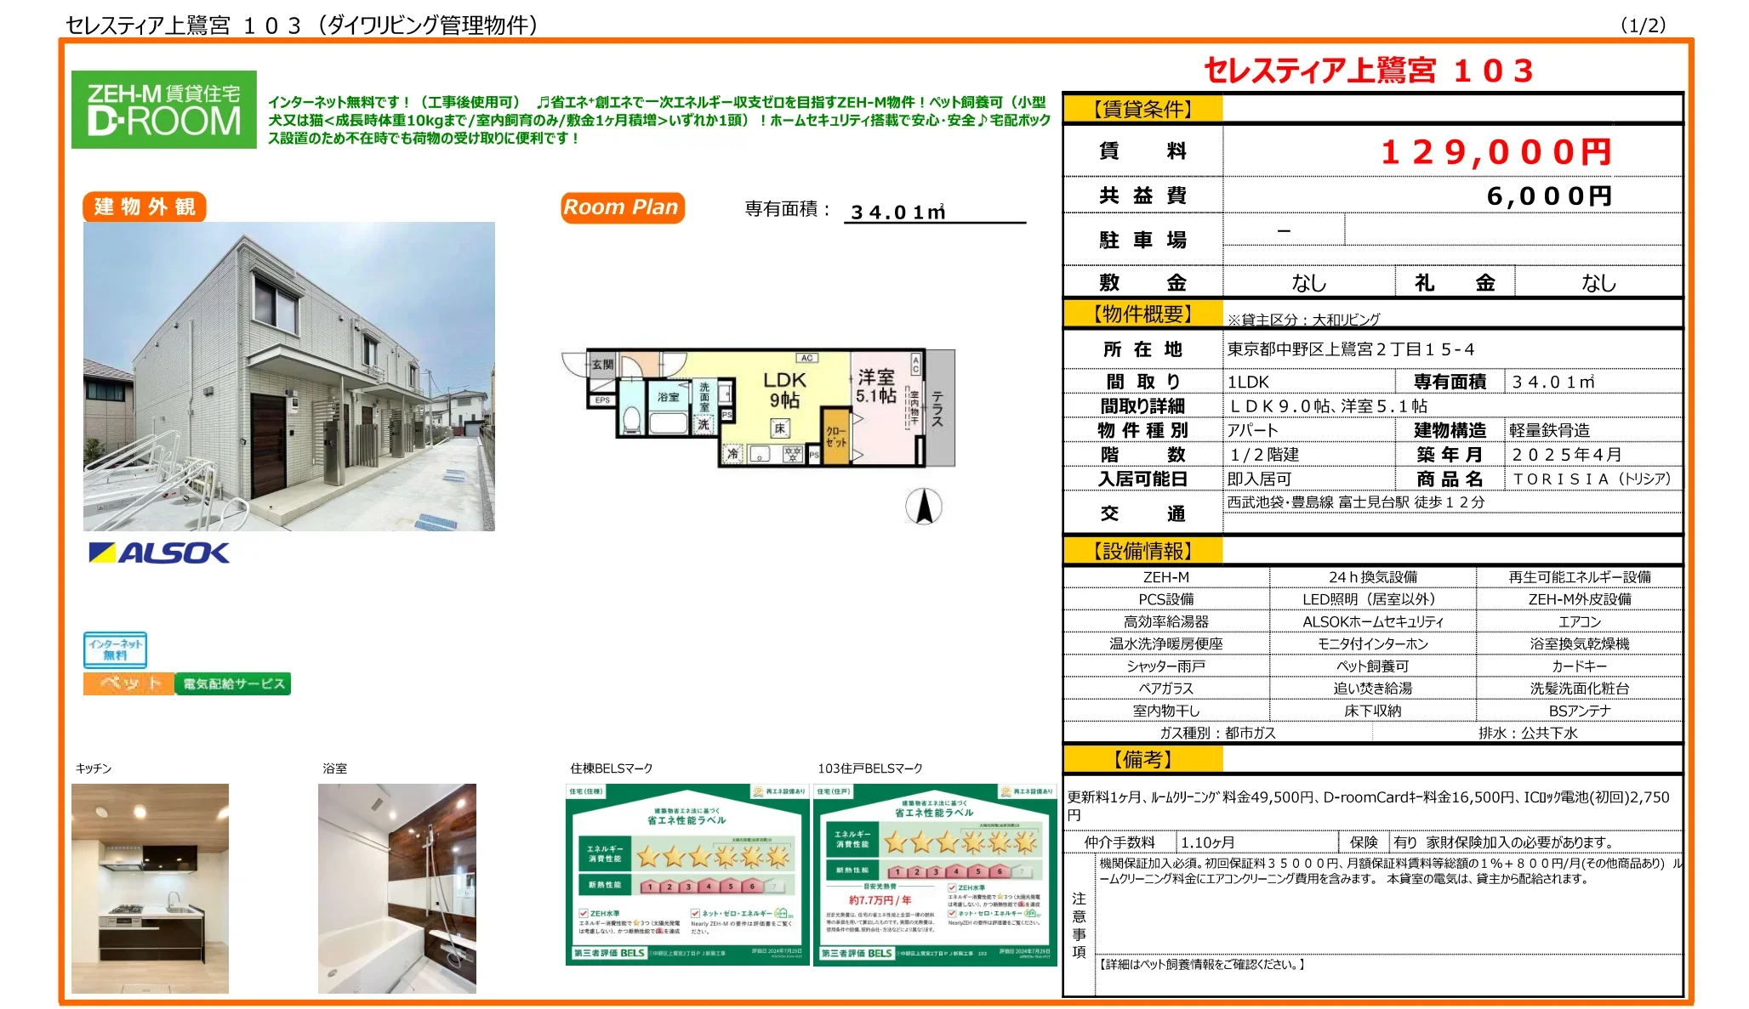Click the bathroom photo thumbnail
This screenshot has height=1009, width=1749.
(397, 888)
